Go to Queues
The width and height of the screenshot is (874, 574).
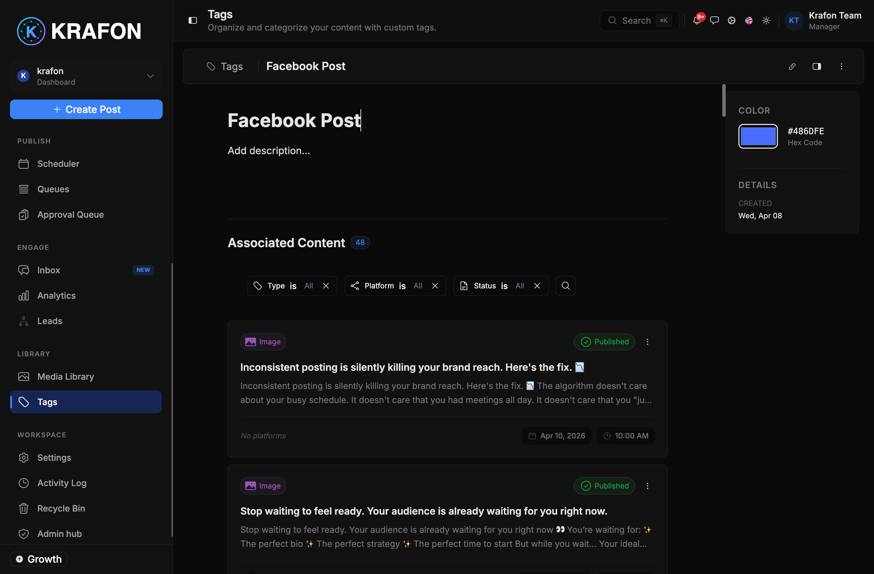click(86, 189)
